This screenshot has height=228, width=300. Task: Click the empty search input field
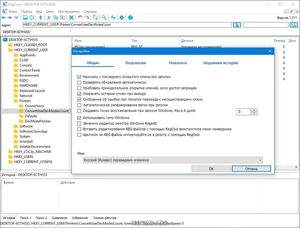(265, 25)
